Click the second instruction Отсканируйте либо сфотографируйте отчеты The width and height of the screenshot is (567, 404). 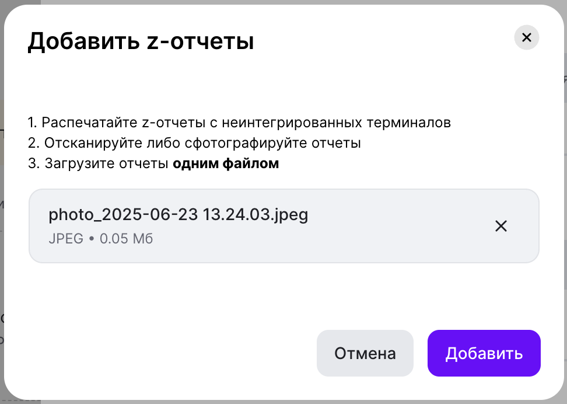[x=194, y=143]
